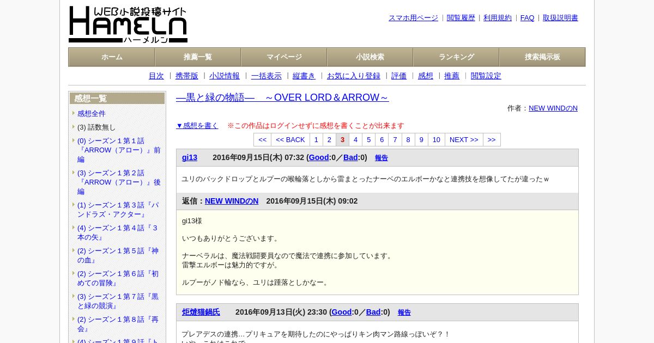Image resolution: width=654 pixels, height=343 pixels.
Task: Click the 小説情報 link
Action: pos(225,76)
